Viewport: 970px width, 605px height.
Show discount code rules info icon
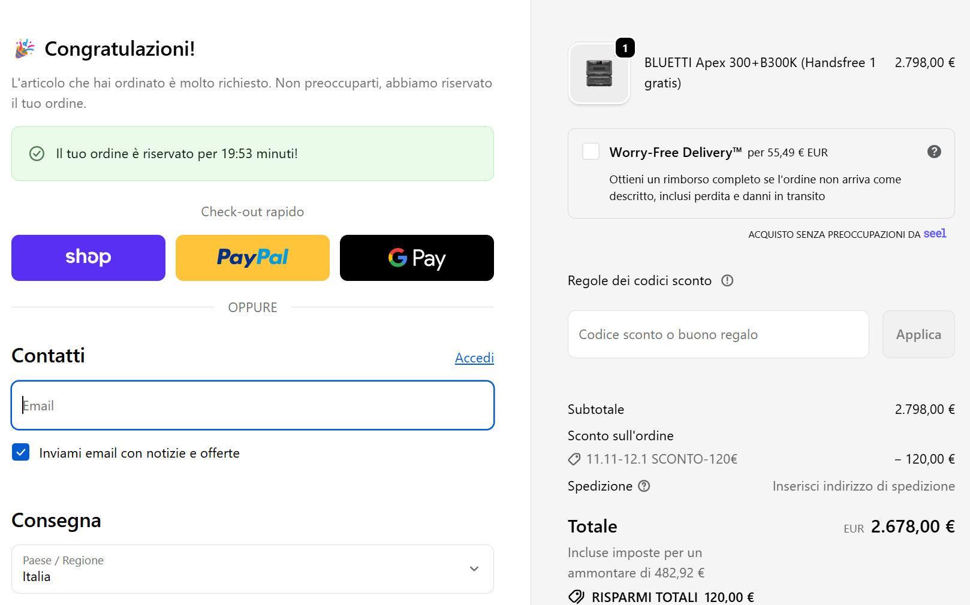727,280
